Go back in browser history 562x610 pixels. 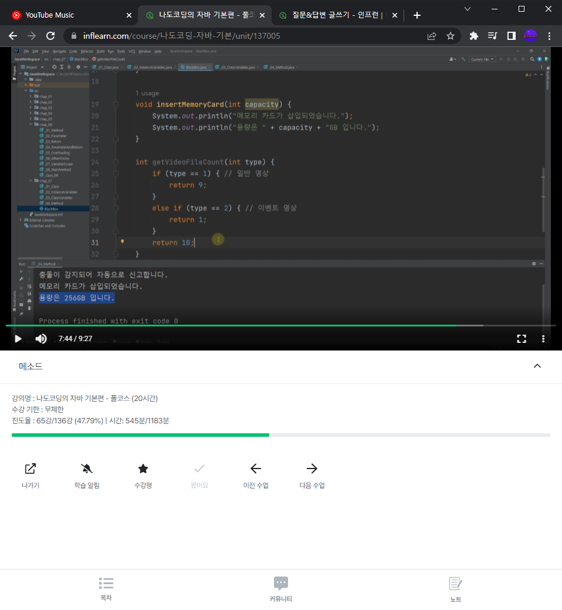(x=13, y=36)
